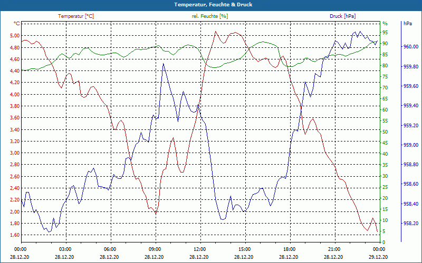
Task: Click the green '70' humidity axis value
Action: click(x=385, y=88)
